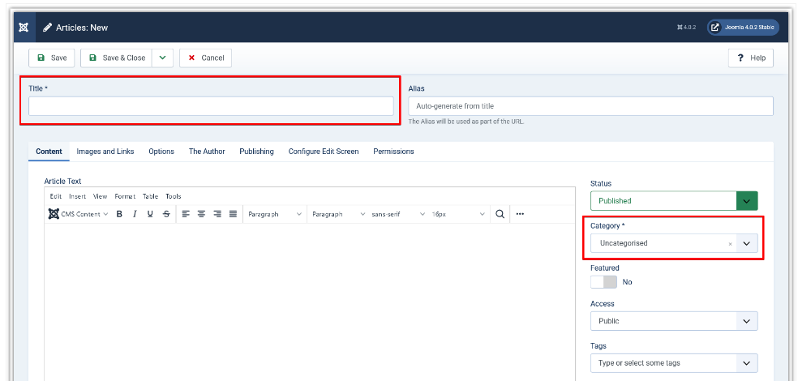Open the editor Edit menu
The image size is (798, 381).
click(x=55, y=196)
